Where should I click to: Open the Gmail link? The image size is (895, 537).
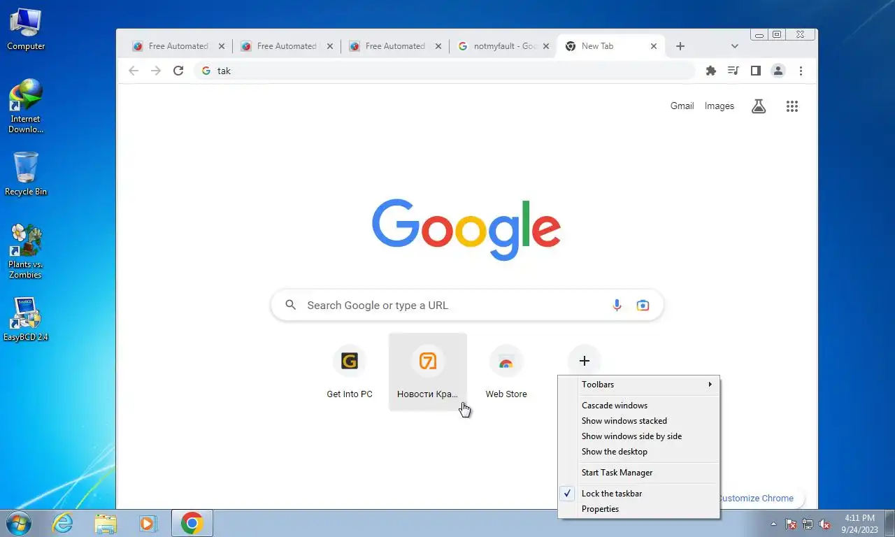coord(682,106)
